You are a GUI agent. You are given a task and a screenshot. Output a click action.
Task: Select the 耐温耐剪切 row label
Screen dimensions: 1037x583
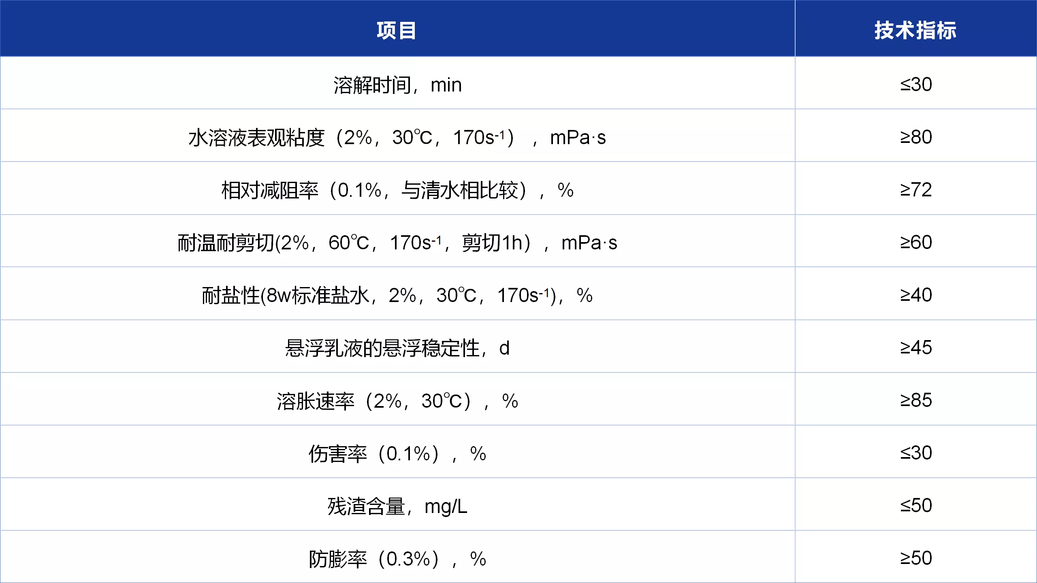pyautogui.click(x=397, y=243)
